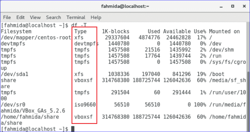Open the View menu
The height and width of the screenshot is (132, 250).
point(35,17)
